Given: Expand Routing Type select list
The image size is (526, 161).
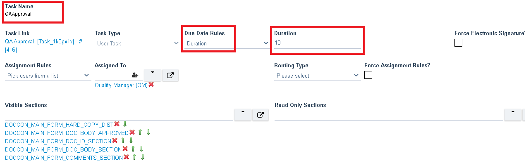Looking at the screenshot, I should tap(317, 76).
